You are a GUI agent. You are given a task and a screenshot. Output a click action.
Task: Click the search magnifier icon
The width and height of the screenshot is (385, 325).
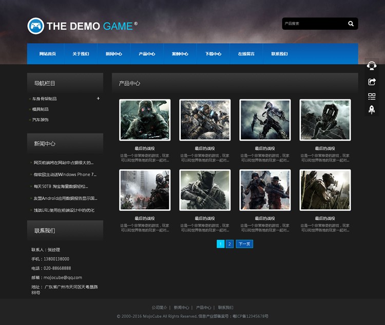coord(351,24)
